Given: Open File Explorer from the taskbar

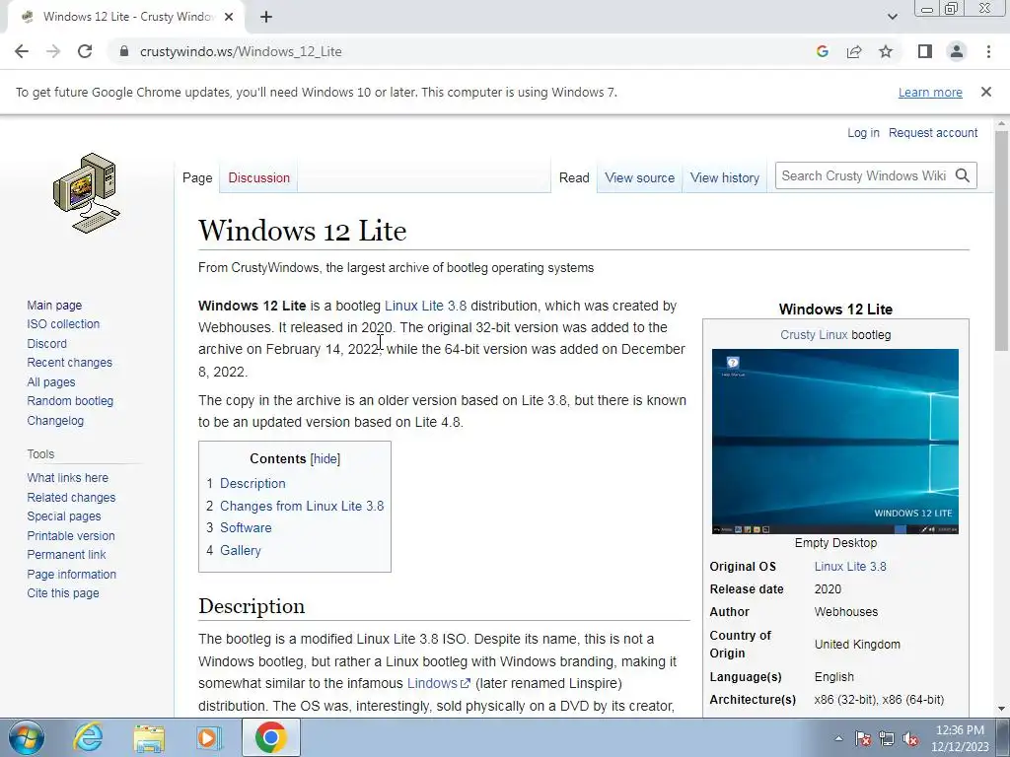Looking at the screenshot, I should pyautogui.click(x=149, y=737).
